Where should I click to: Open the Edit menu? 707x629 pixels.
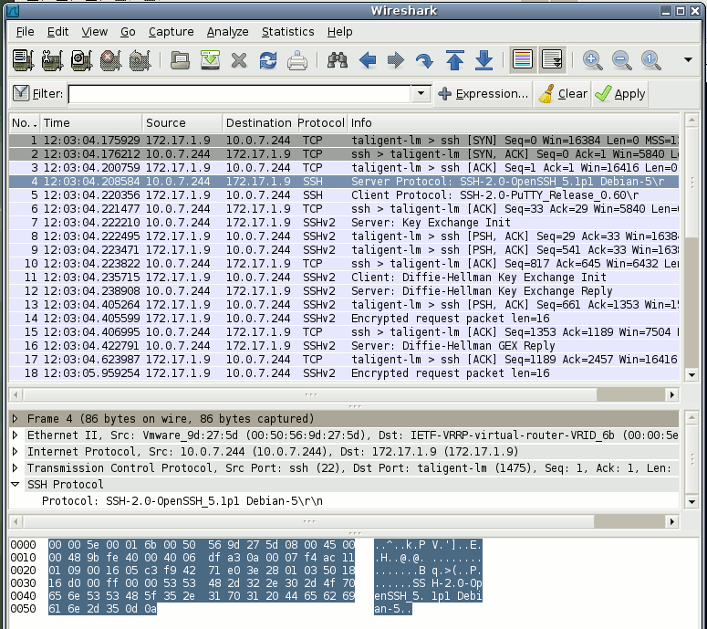(x=57, y=32)
